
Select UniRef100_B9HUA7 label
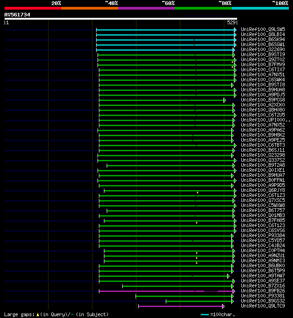pyautogui.click(x=263, y=175)
